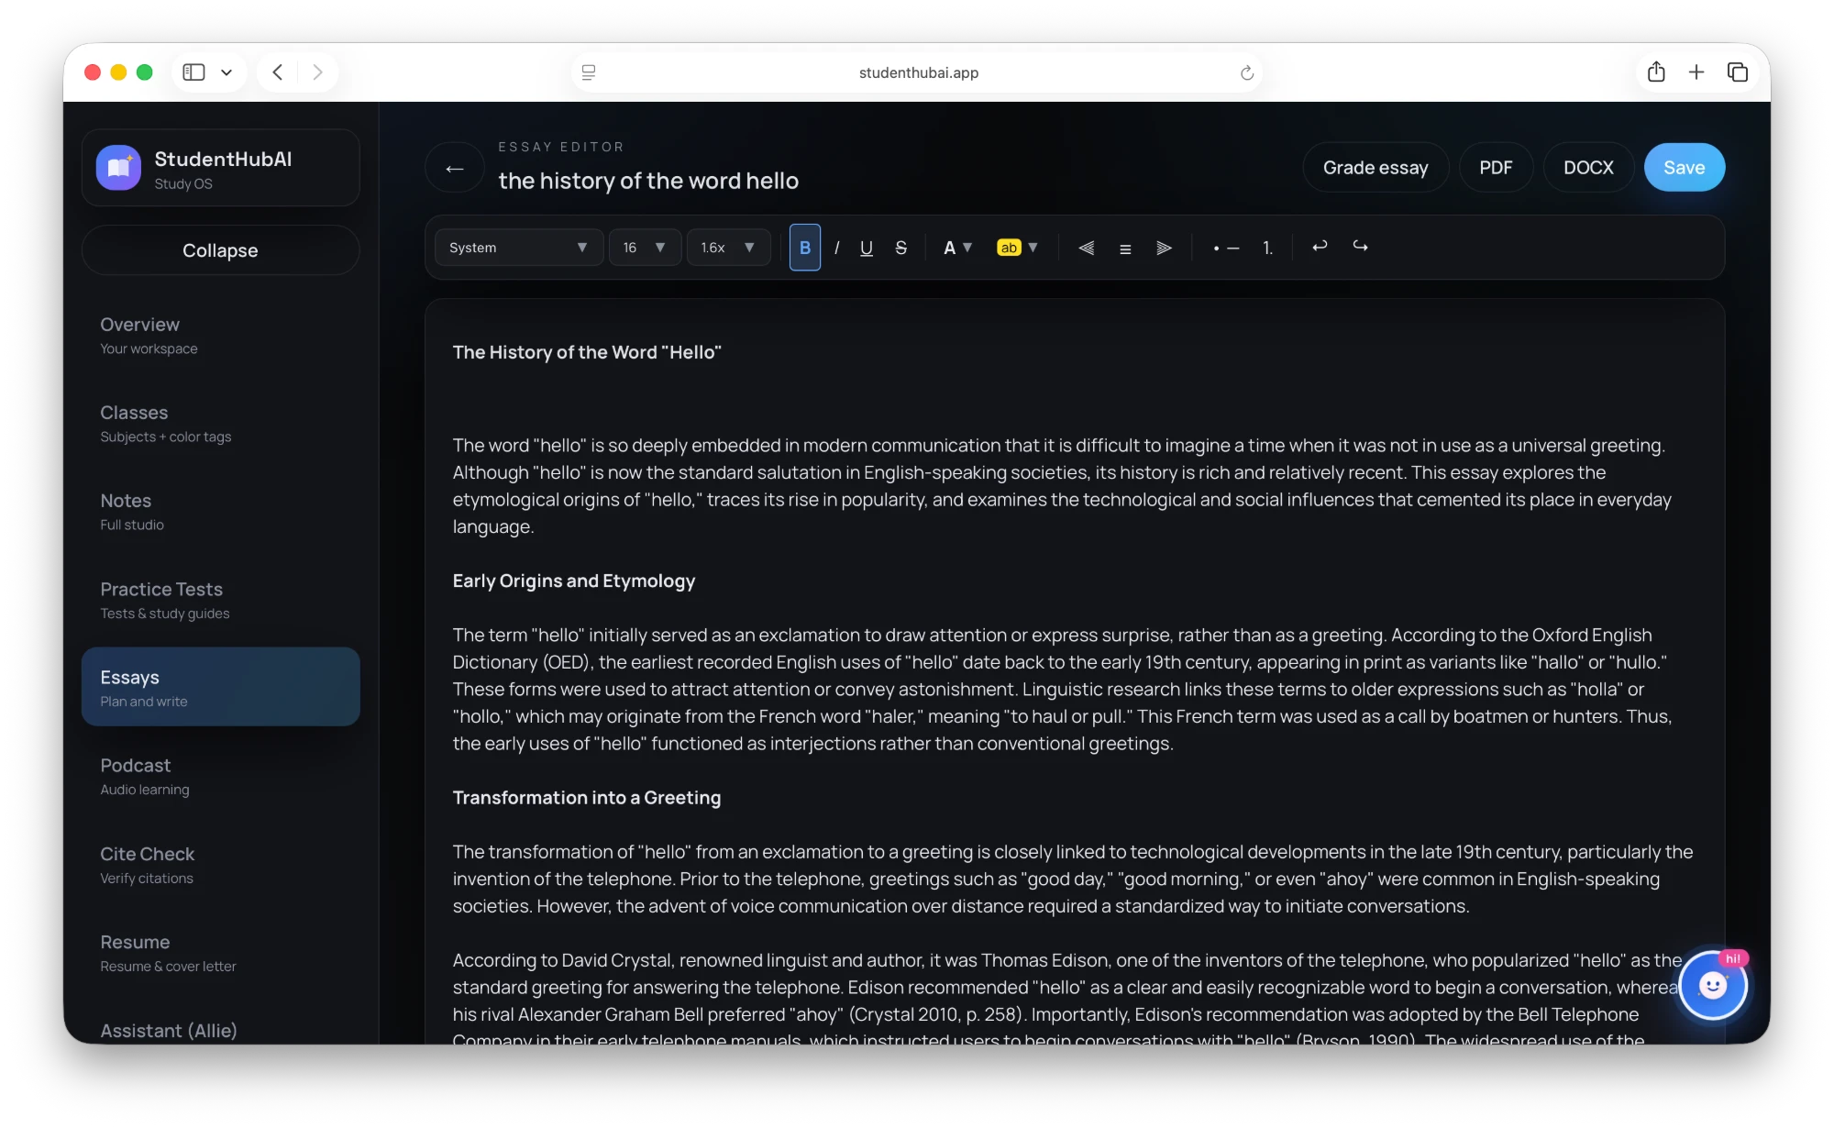Viewport: 1834px width, 1128px height.
Task: Click the studenthubai.app address bar
Action: 918,72
